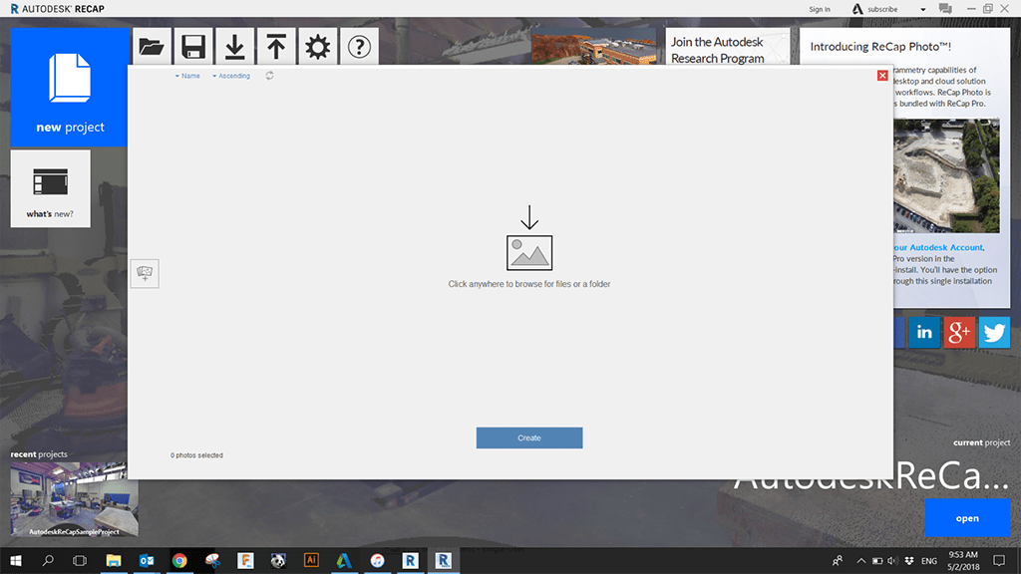Open the what's new? tile

pyautogui.click(x=50, y=188)
